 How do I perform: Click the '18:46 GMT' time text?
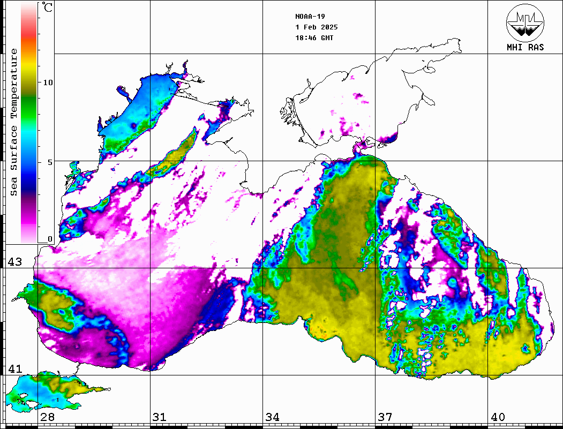click(x=314, y=38)
